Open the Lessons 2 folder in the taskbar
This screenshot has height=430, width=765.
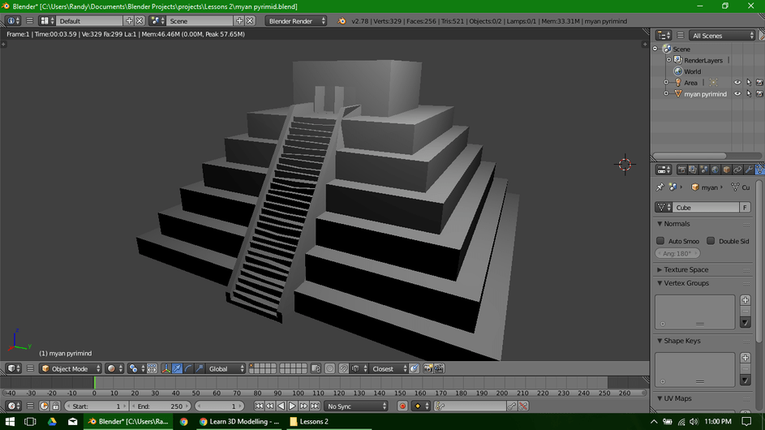(309, 421)
